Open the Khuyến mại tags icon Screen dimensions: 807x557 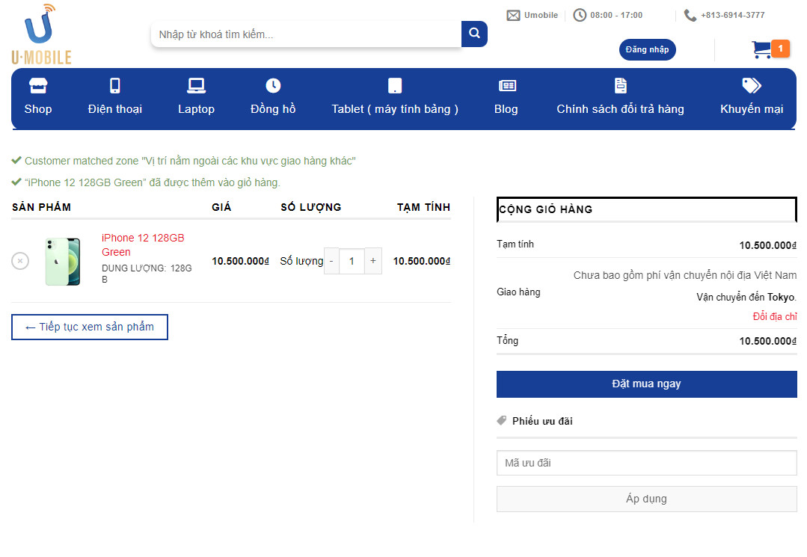751,85
